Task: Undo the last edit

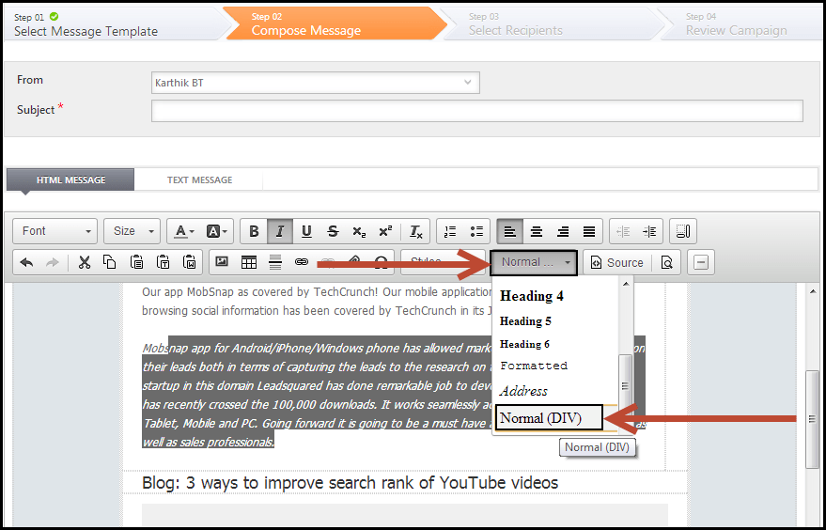Action: pos(26,262)
